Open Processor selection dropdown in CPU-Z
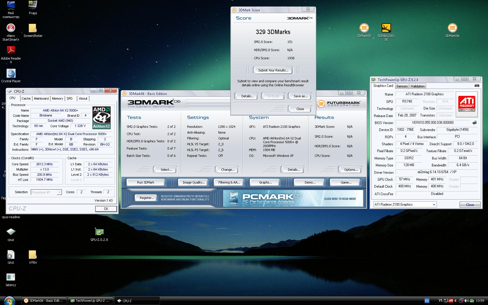This screenshot has height=305, width=488. coord(46,192)
